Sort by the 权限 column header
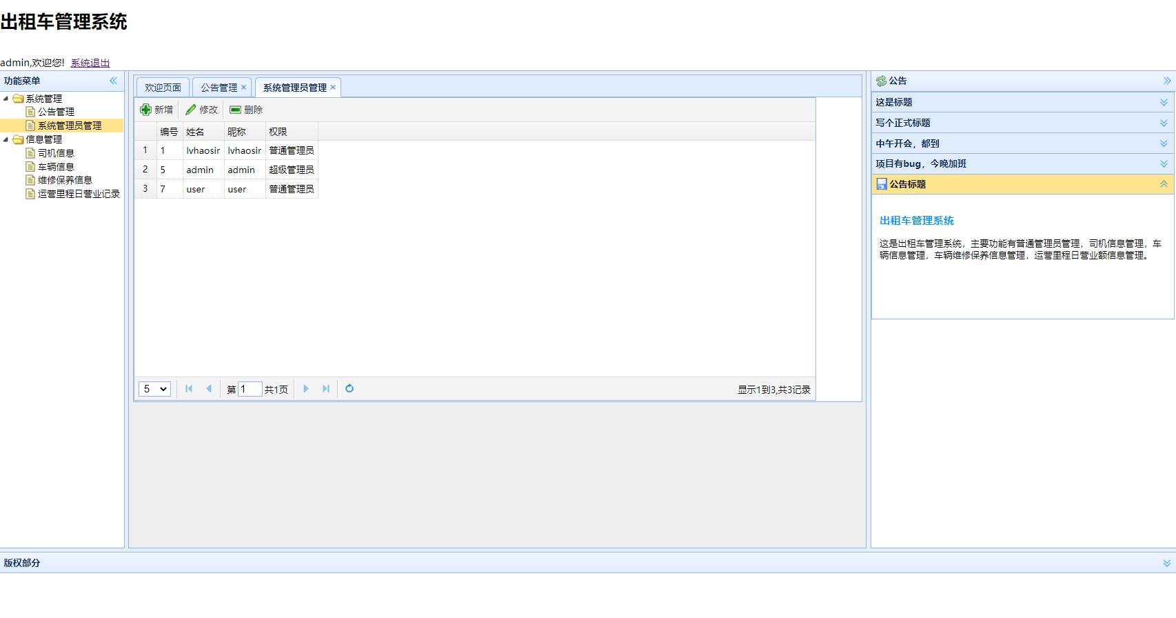This screenshot has width=1176, height=618. [x=292, y=132]
